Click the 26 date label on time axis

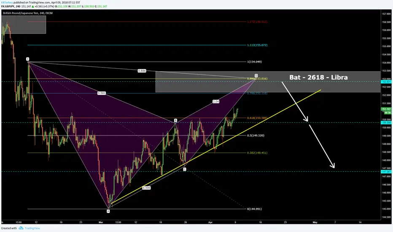pos(186,222)
